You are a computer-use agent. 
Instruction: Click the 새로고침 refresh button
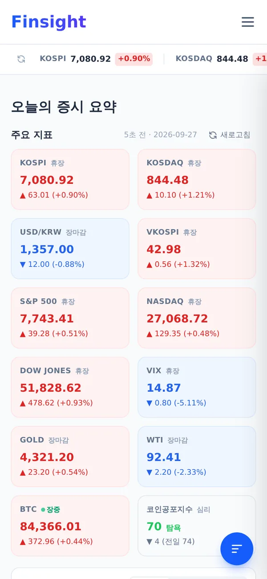[x=230, y=135]
